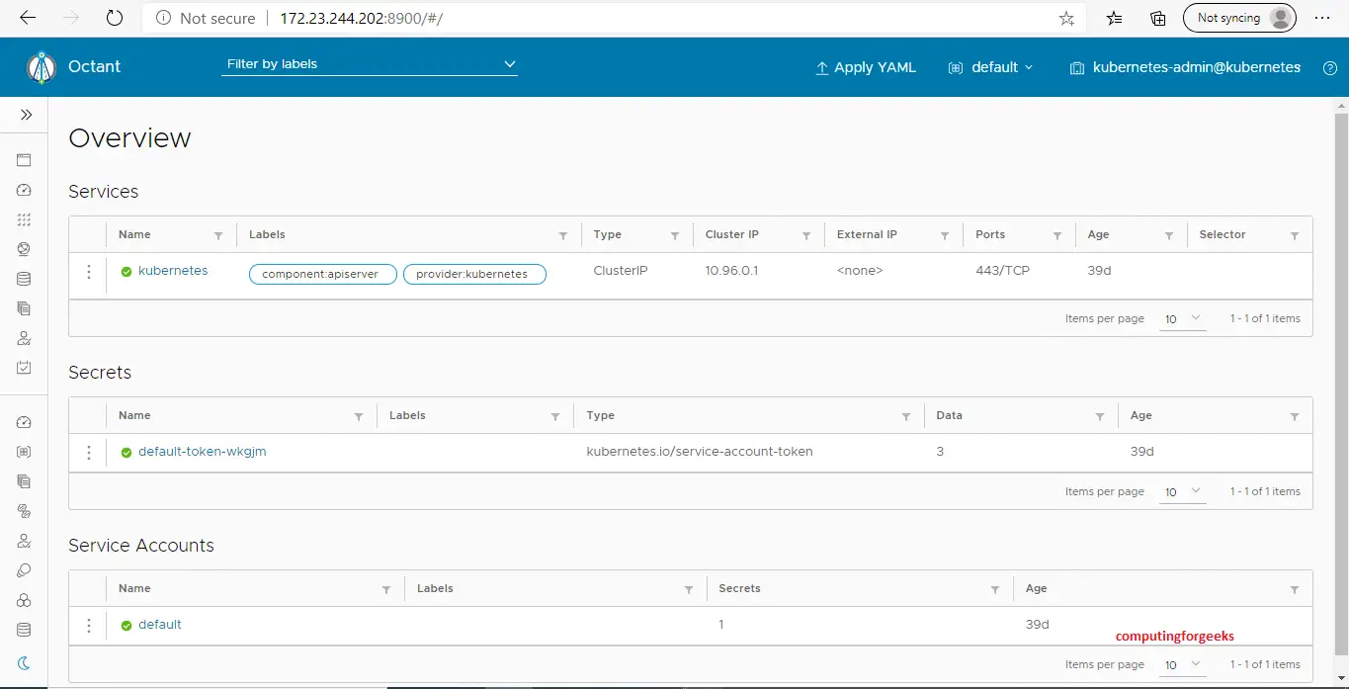
Task: Open the Workloads sidebar icon
Action: 24,219
